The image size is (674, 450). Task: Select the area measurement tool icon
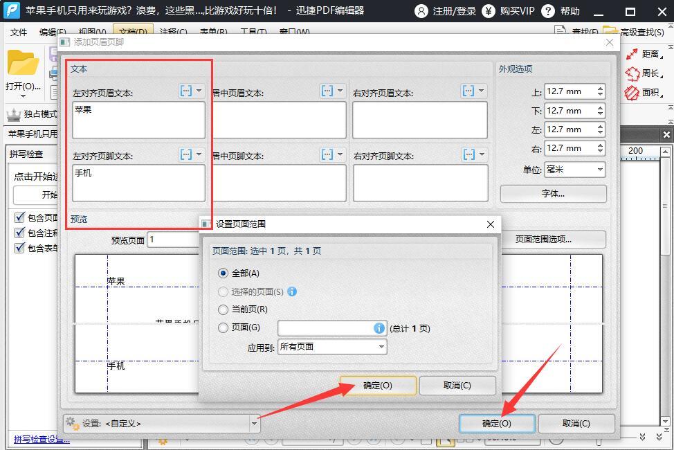point(632,93)
